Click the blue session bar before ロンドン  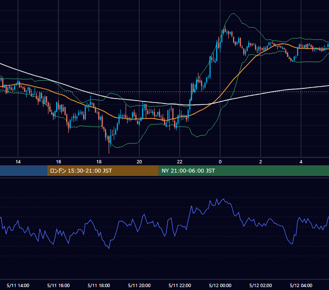24,171
